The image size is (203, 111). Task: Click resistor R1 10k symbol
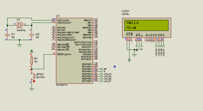pos(32,61)
